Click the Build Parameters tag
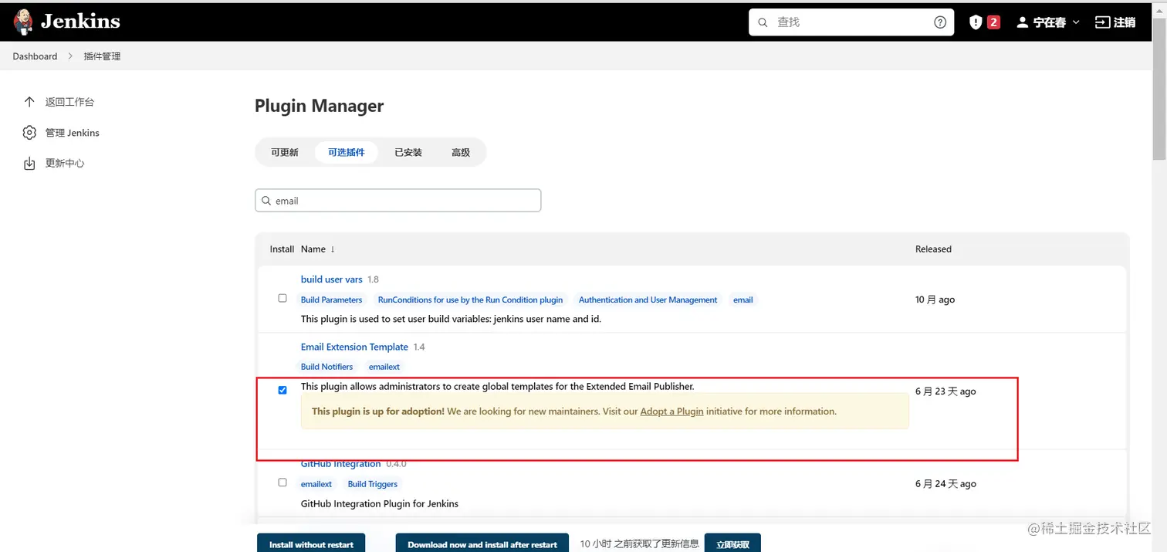 (331, 300)
